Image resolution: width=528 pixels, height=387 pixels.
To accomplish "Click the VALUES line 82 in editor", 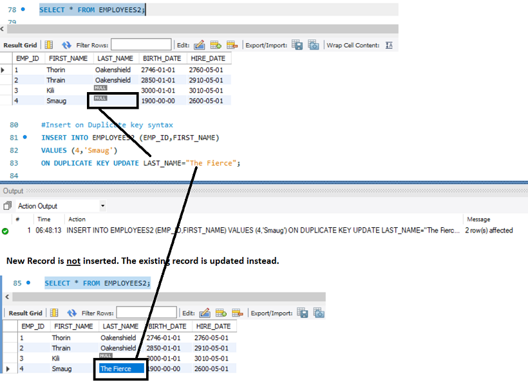I will click(79, 150).
